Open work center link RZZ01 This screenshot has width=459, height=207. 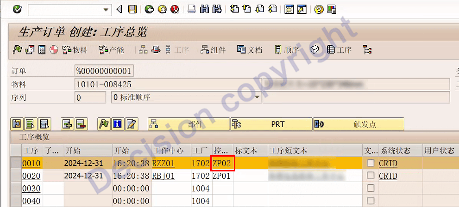point(163,163)
